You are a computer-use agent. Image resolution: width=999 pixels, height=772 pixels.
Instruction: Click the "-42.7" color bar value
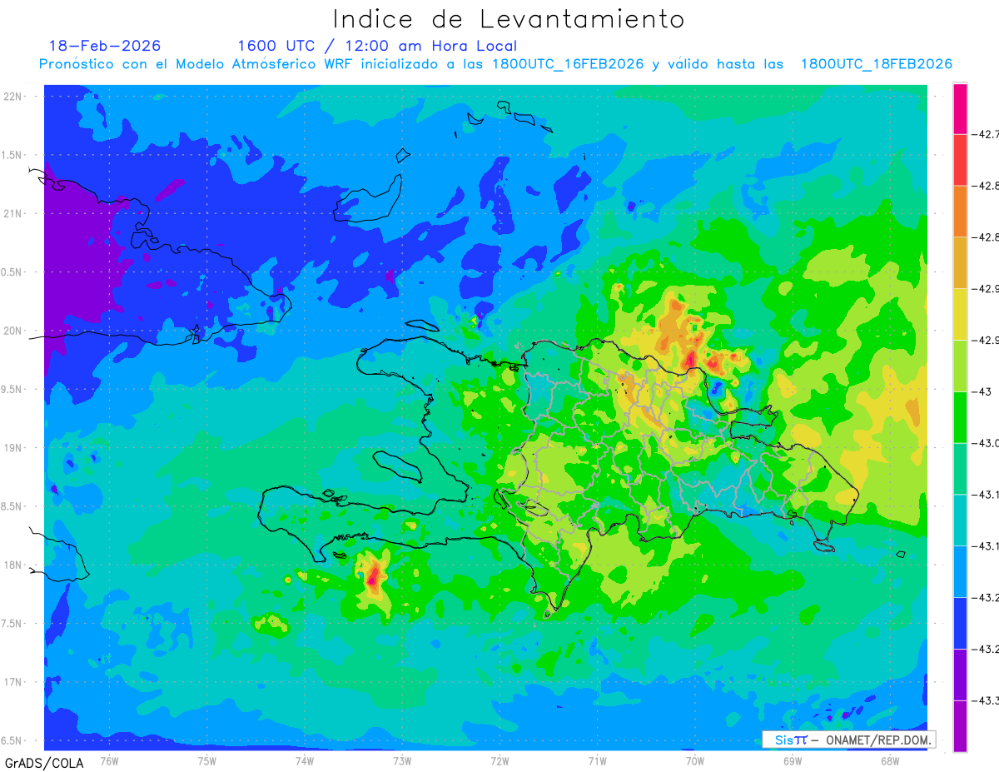(x=986, y=134)
